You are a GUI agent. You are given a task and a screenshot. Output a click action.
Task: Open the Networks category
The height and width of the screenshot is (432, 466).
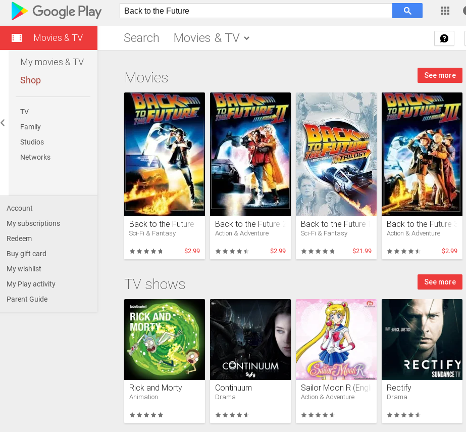click(x=35, y=157)
